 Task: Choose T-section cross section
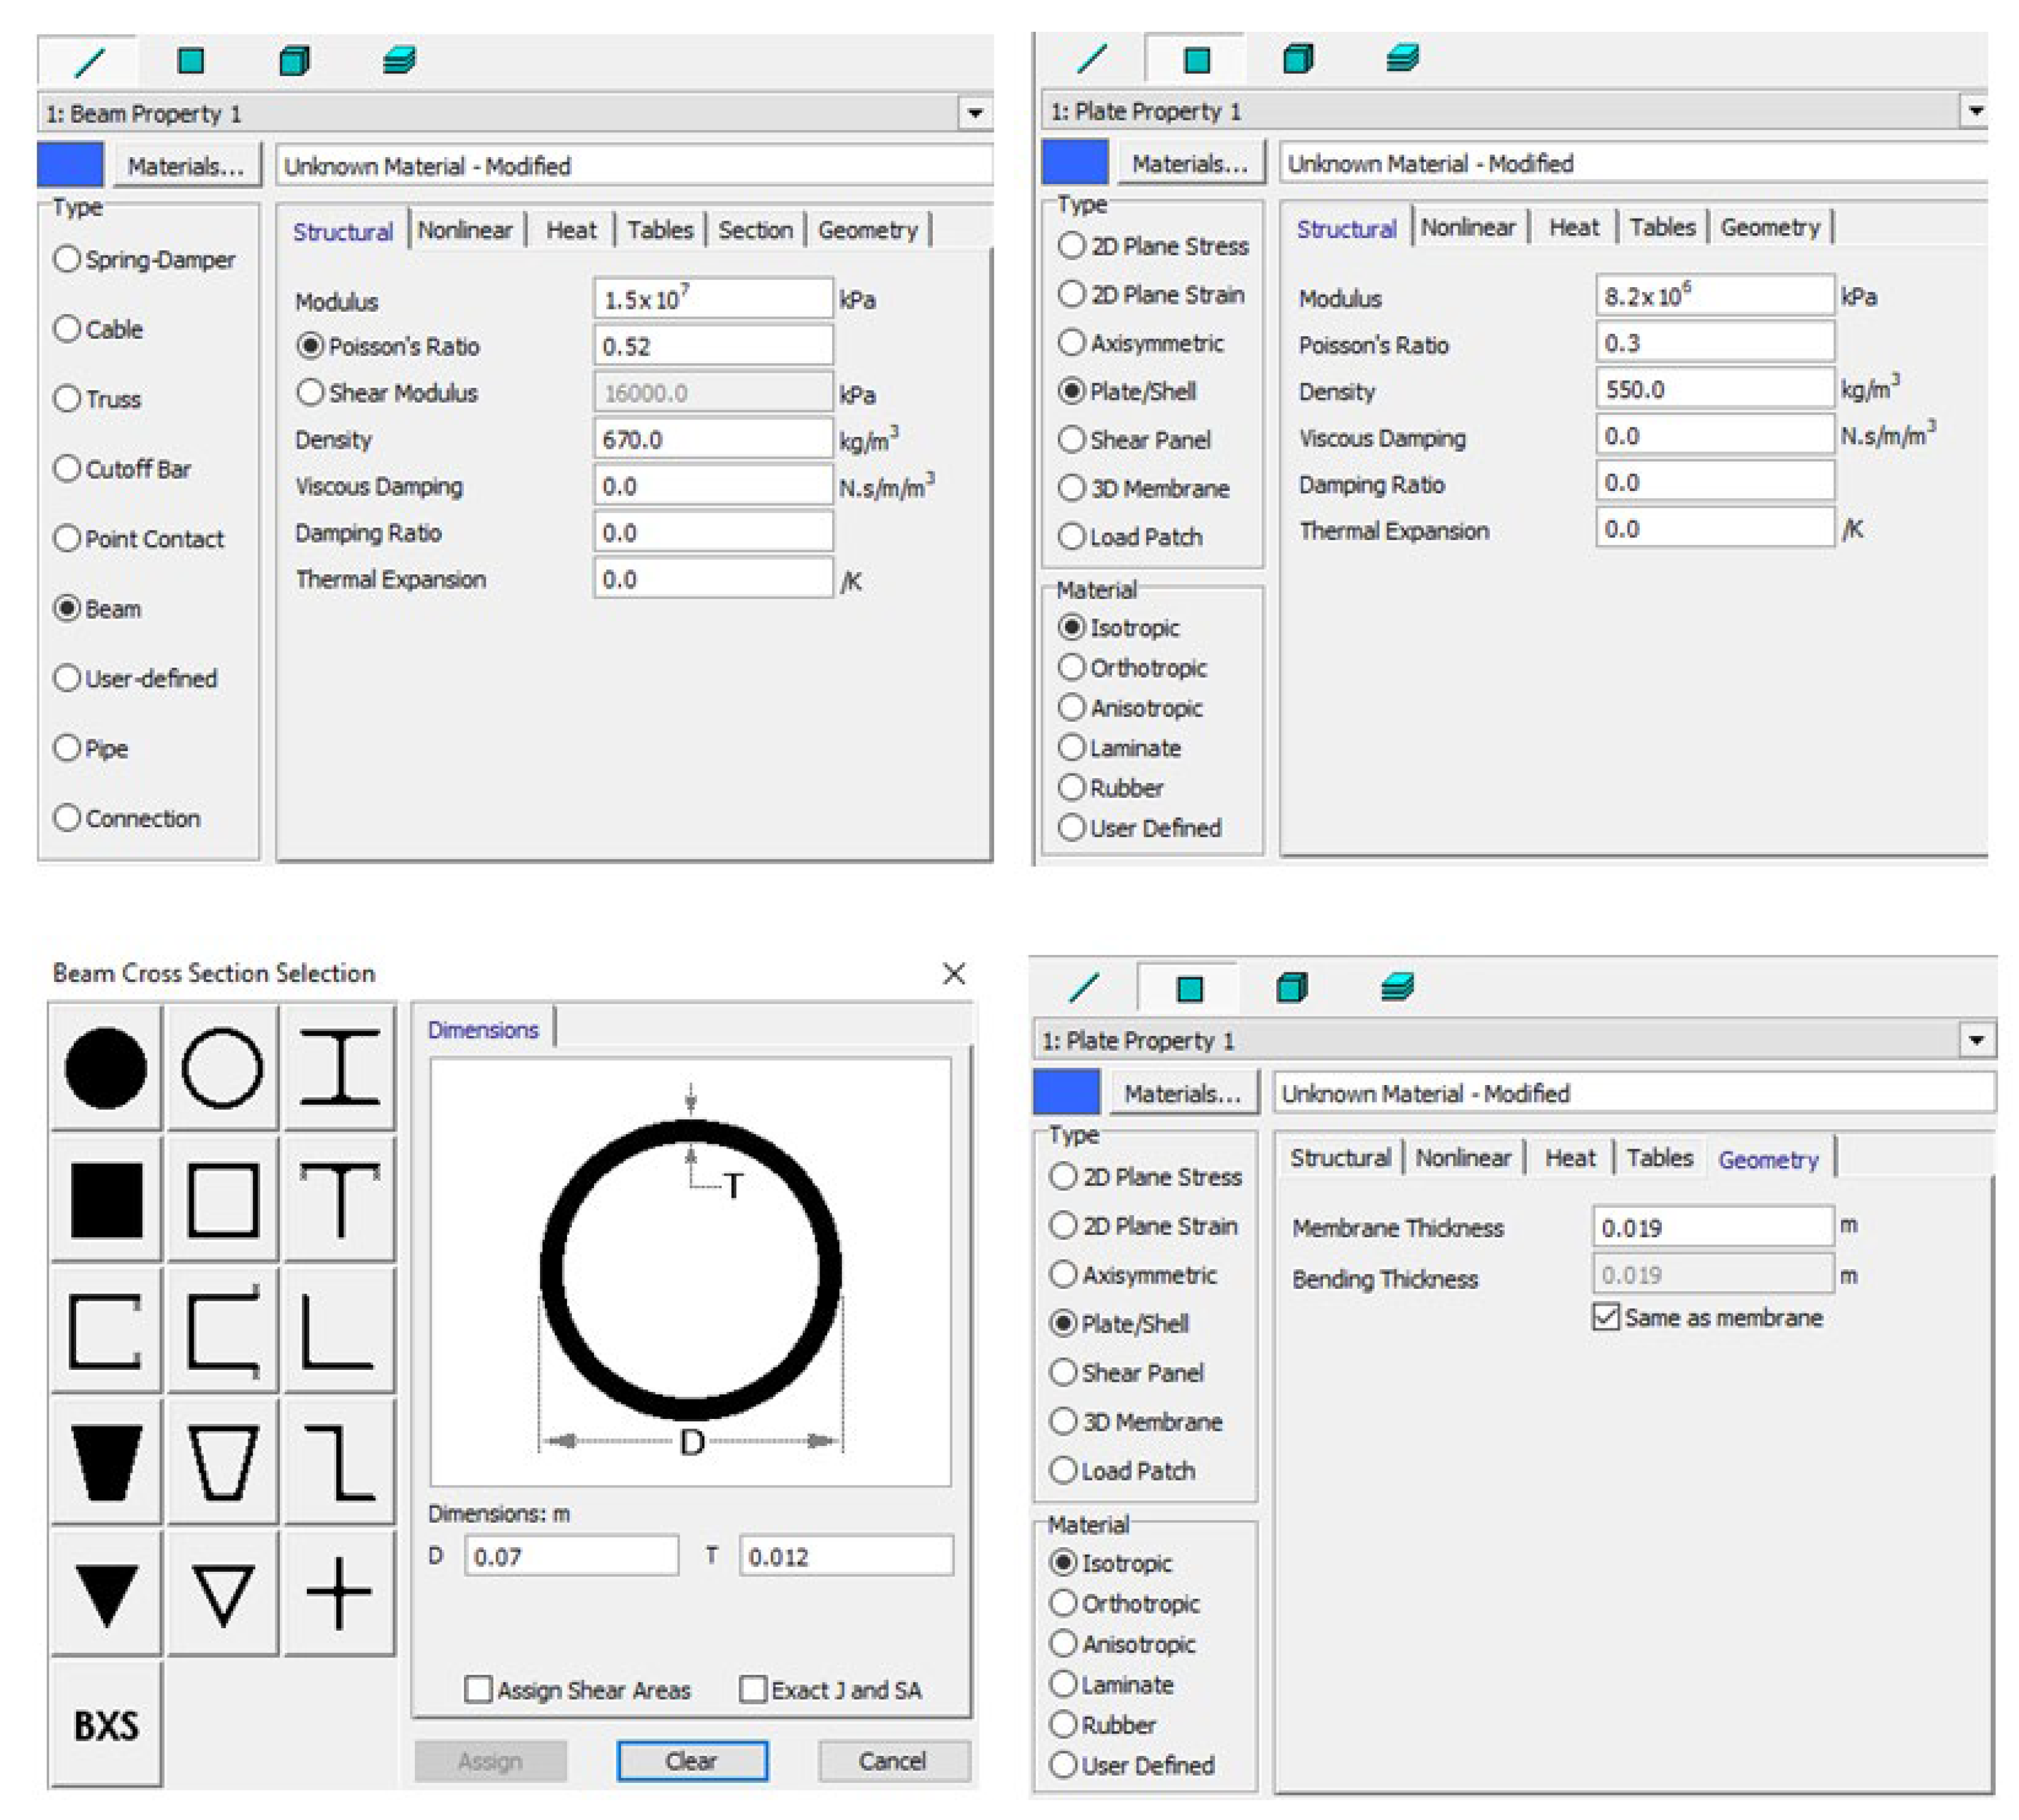click(339, 1199)
